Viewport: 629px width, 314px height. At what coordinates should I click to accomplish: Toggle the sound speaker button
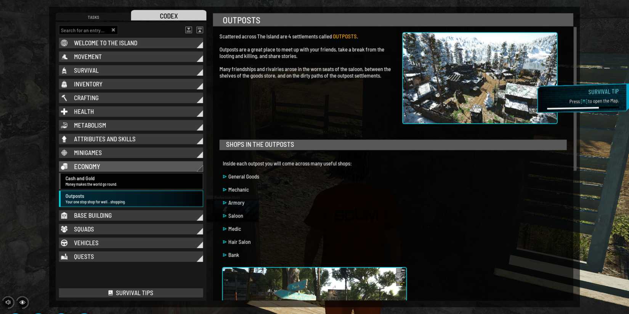tap(8, 302)
